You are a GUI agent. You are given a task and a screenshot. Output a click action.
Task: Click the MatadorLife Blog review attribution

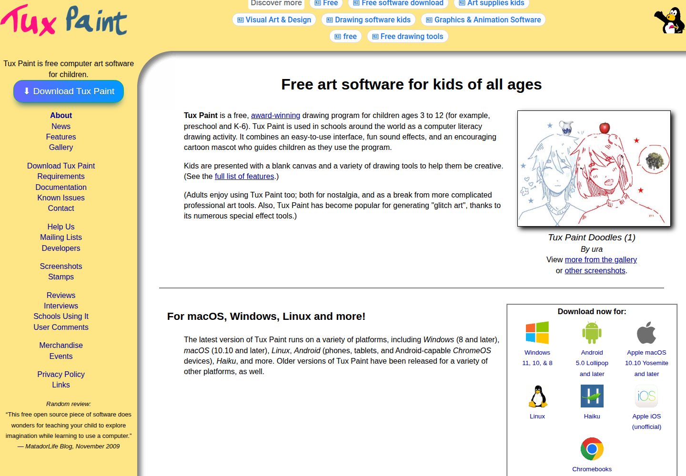69,446
